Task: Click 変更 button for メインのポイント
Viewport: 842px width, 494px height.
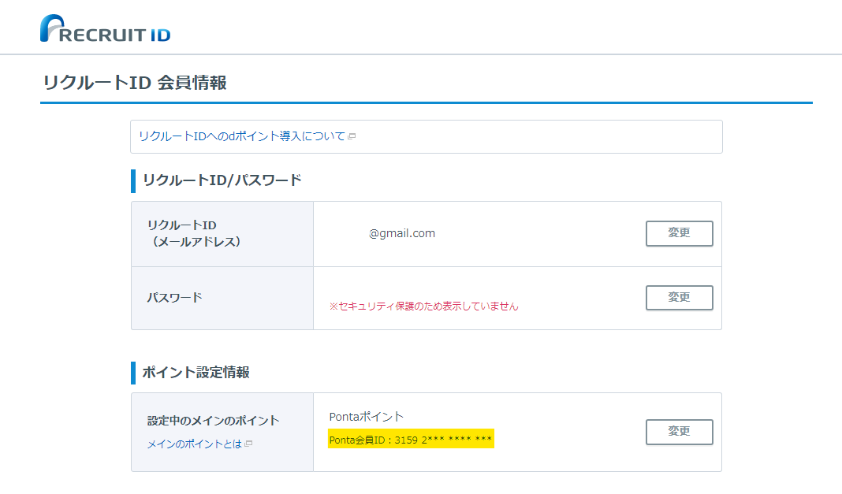Action: 680,432
